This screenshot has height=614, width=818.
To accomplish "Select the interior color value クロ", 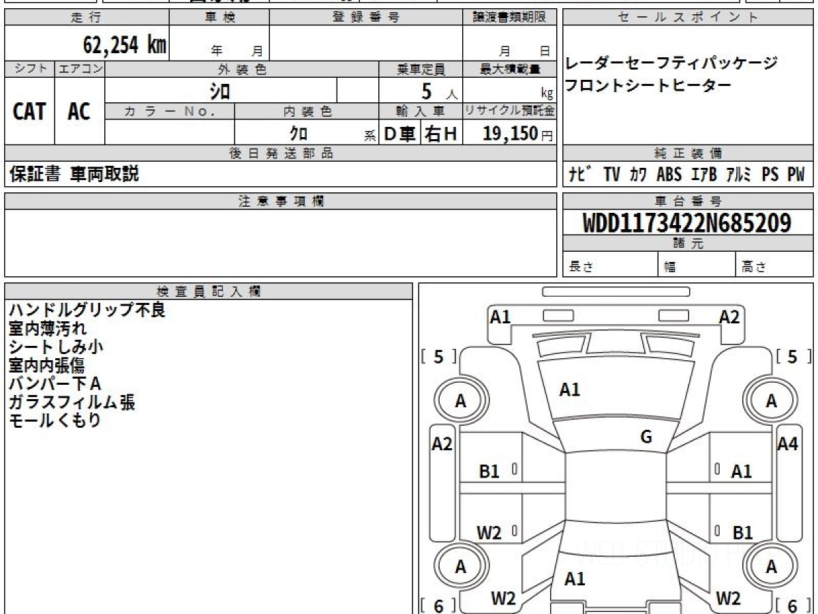I will [299, 134].
